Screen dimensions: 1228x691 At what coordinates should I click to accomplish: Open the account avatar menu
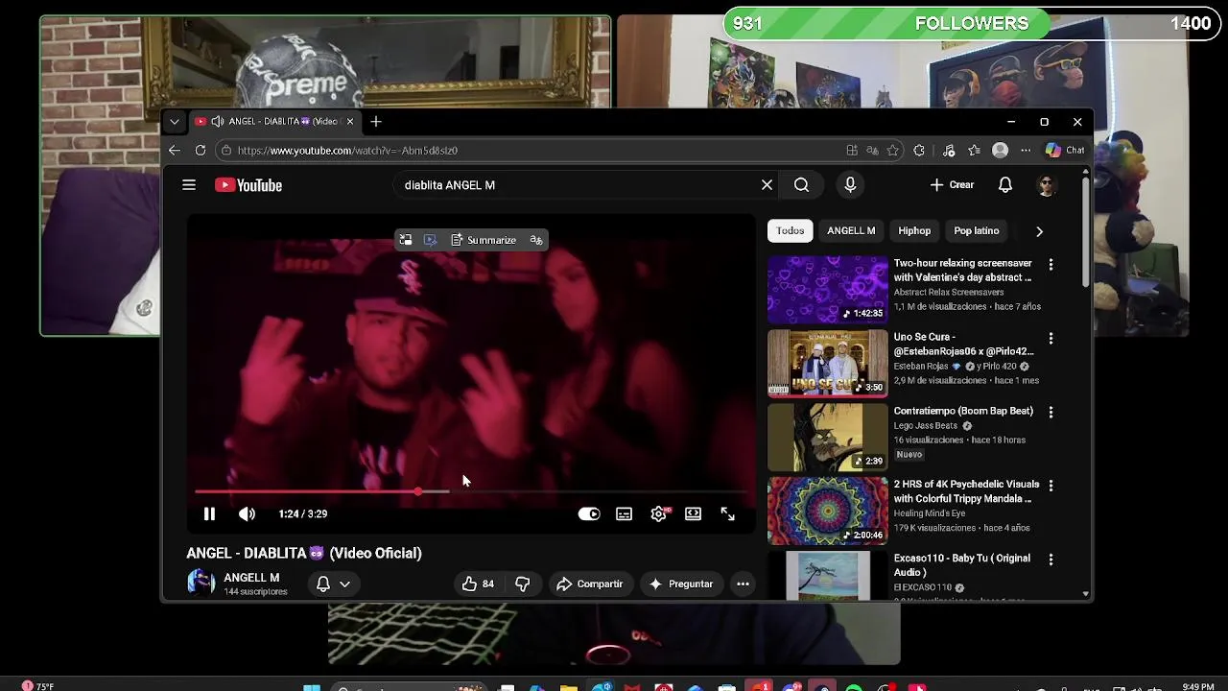coord(1047,185)
